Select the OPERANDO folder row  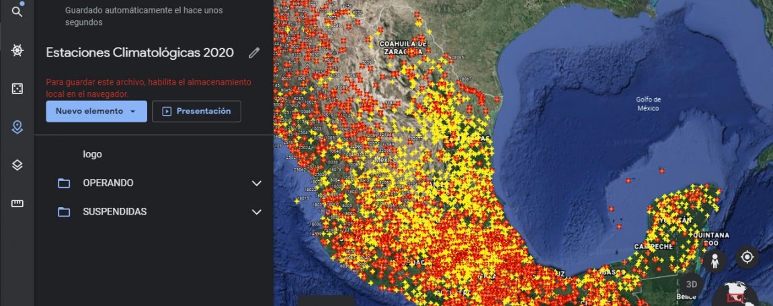(154, 183)
